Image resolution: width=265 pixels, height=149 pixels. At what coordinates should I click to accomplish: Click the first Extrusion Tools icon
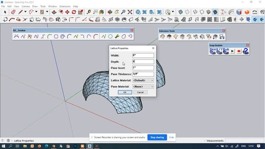(x=163, y=37)
